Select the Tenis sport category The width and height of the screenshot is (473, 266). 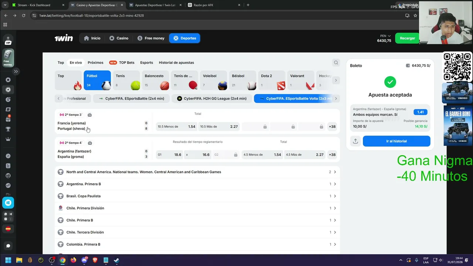click(x=127, y=80)
